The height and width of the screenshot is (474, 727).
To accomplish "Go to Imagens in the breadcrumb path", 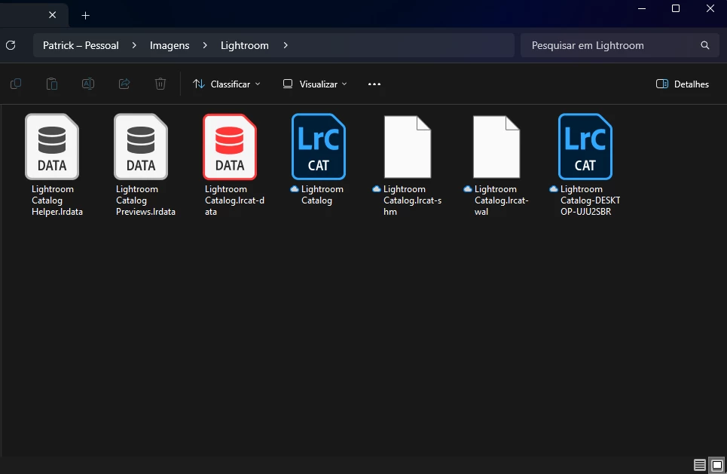I will tap(170, 45).
